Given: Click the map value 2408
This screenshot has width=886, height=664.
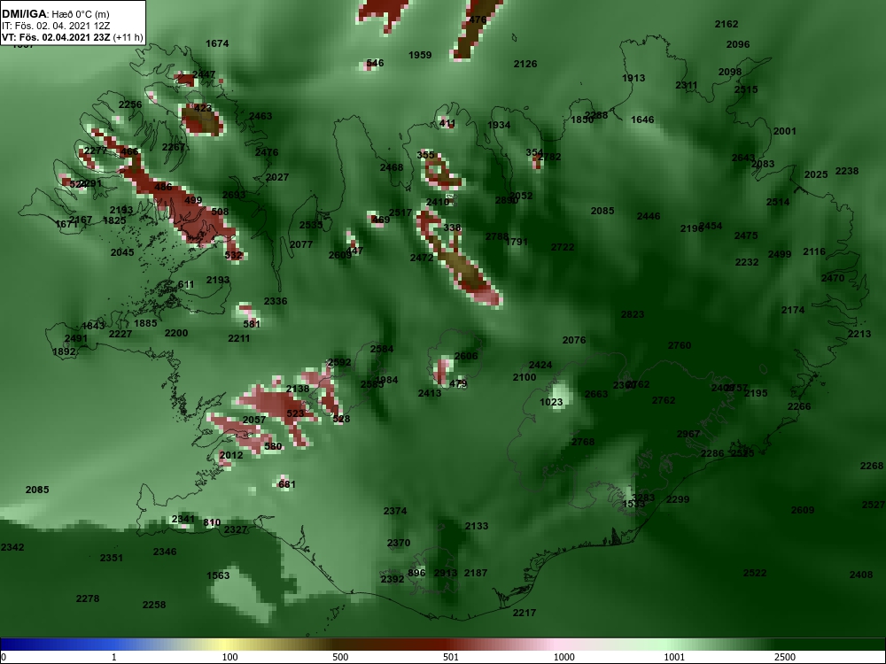Looking at the screenshot, I should pyautogui.click(x=860, y=575).
